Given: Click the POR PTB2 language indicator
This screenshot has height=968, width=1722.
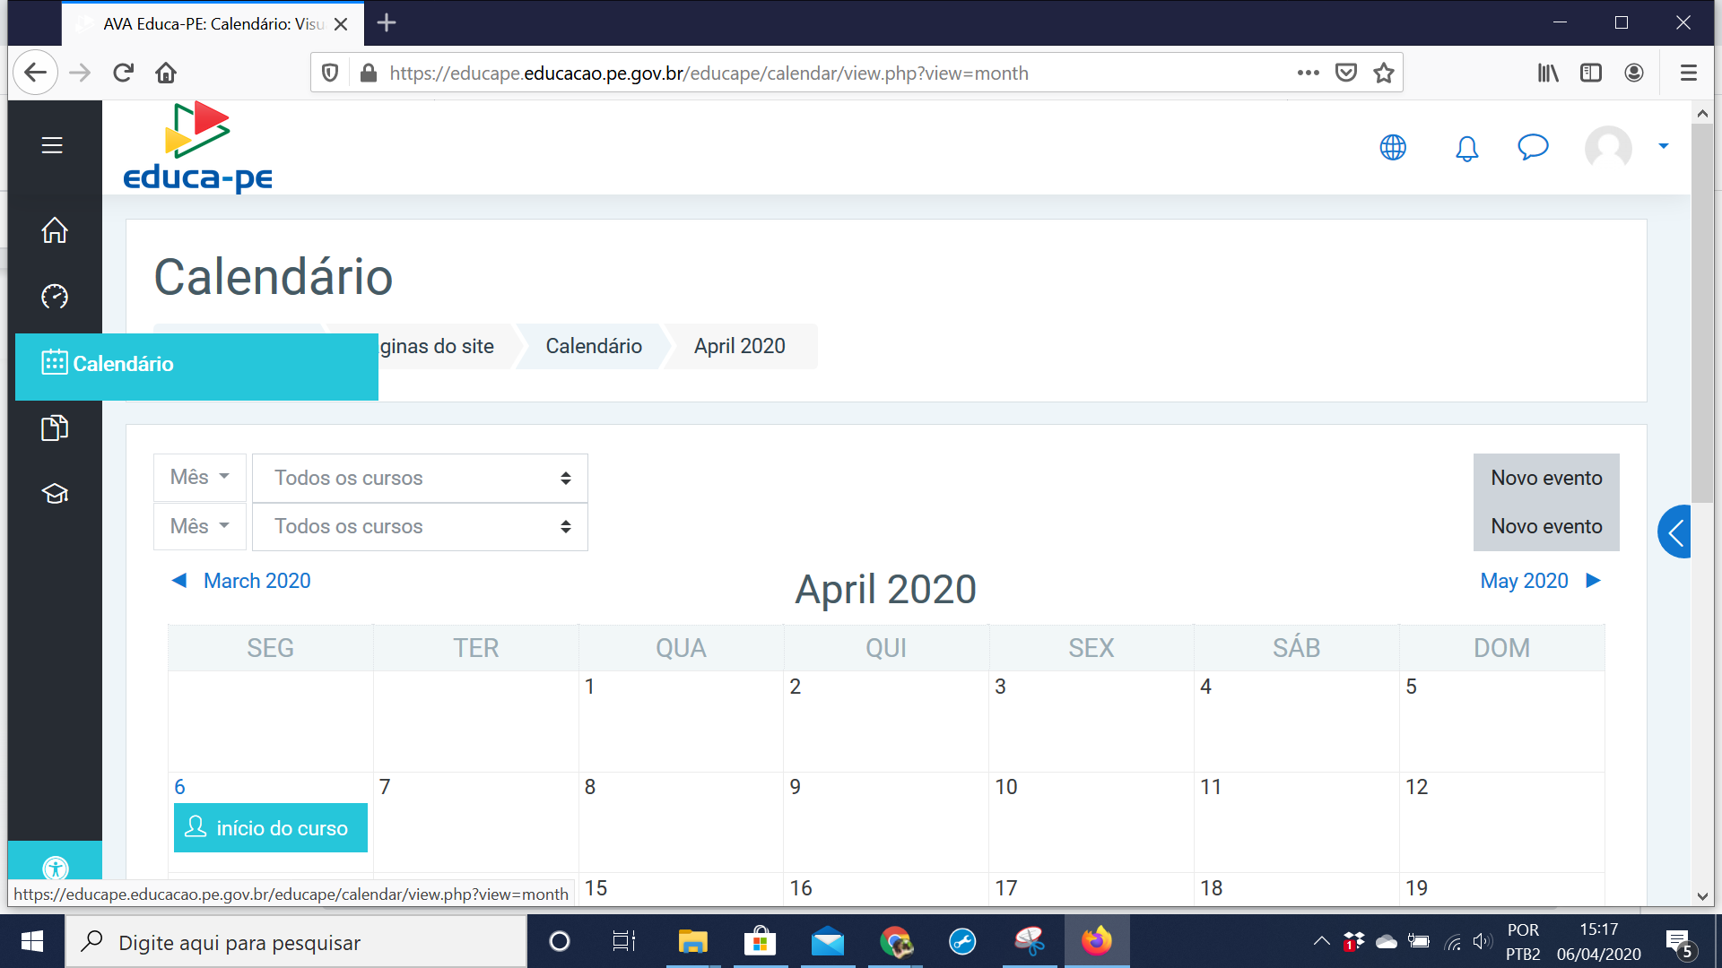Looking at the screenshot, I should coord(1523,942).
